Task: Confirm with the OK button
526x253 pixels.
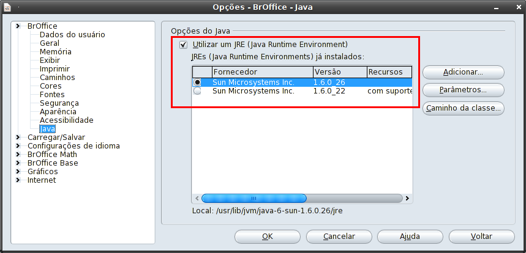Action: click(x=268, y=237)
